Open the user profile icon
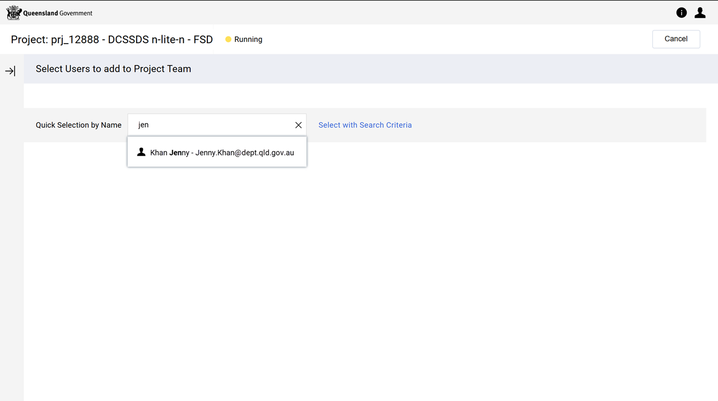This screenshot has width=718, height=401. coord(700,13)
